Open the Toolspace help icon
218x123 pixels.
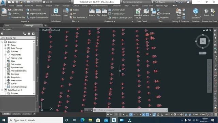(33, 33)
